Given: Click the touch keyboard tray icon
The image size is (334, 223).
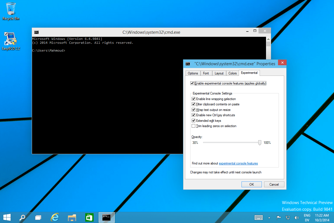Looking at the screenshot, I should coord(259,217).
